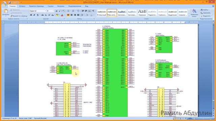Toggle Italic formatting (К)
The width and height of the screenshot is (216, 121).
point(34,15)
